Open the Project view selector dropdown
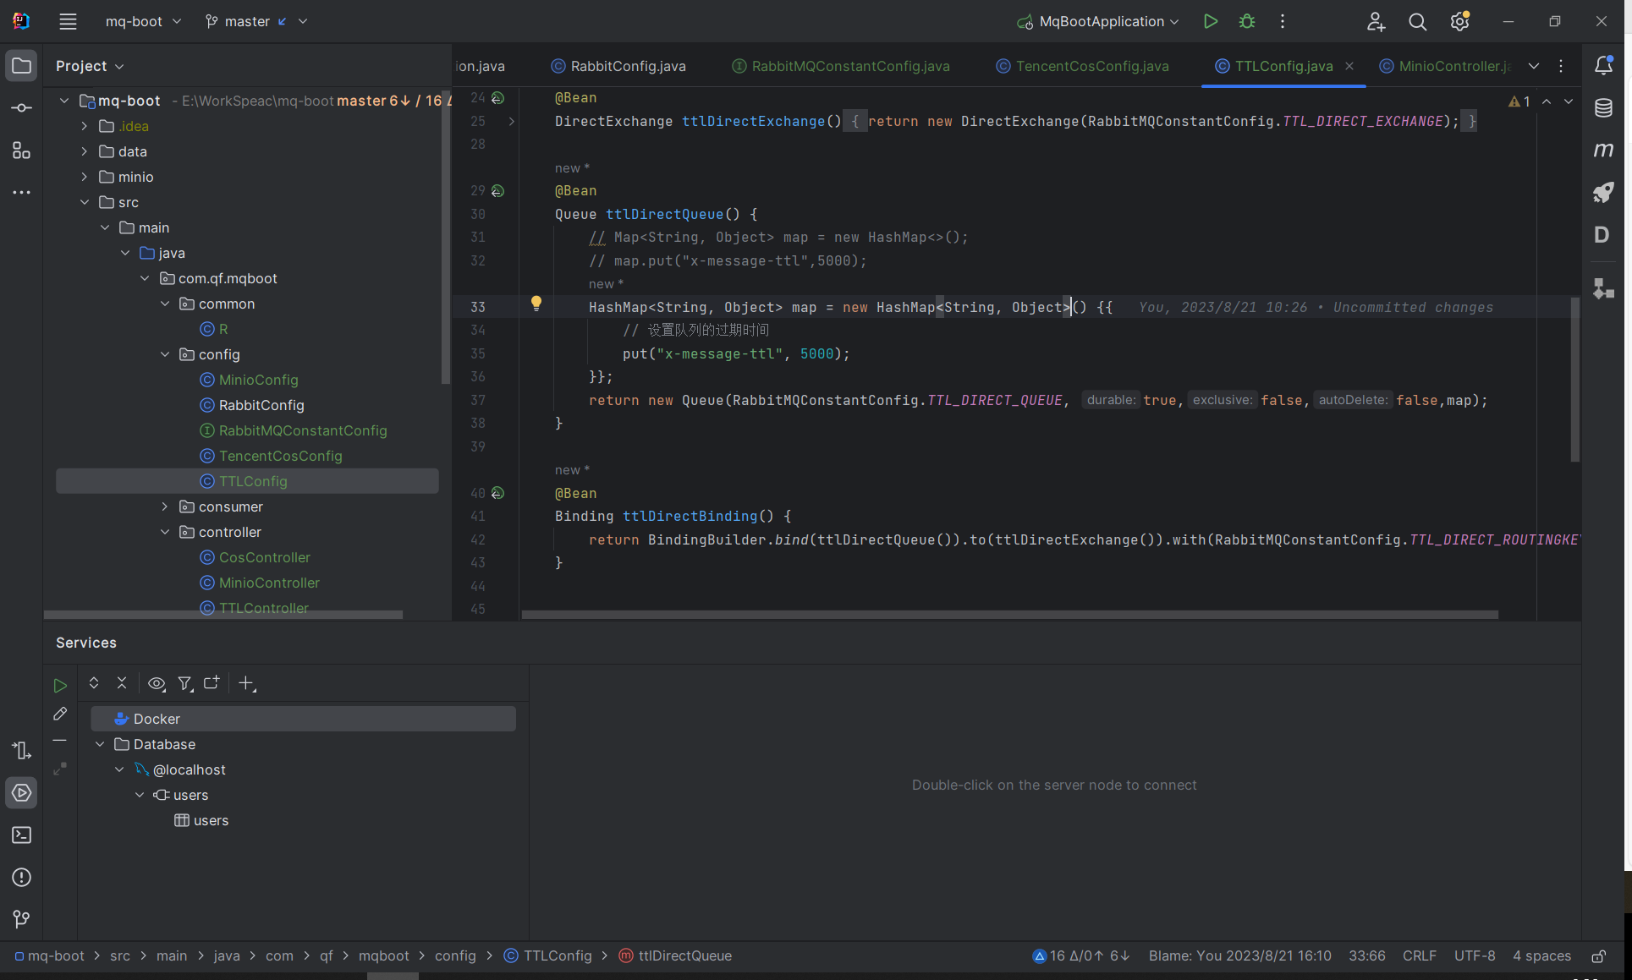This screenshot has width=1632, height=980. coord(90,66)
